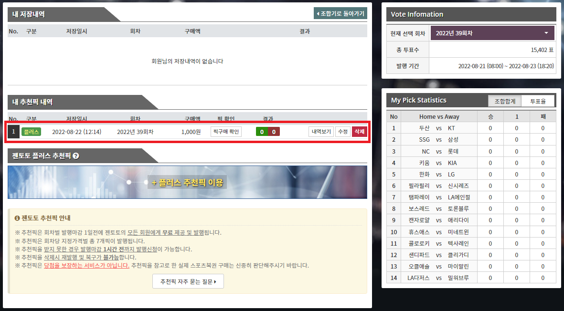Click 수정 button on the pick row

(343, 132)
